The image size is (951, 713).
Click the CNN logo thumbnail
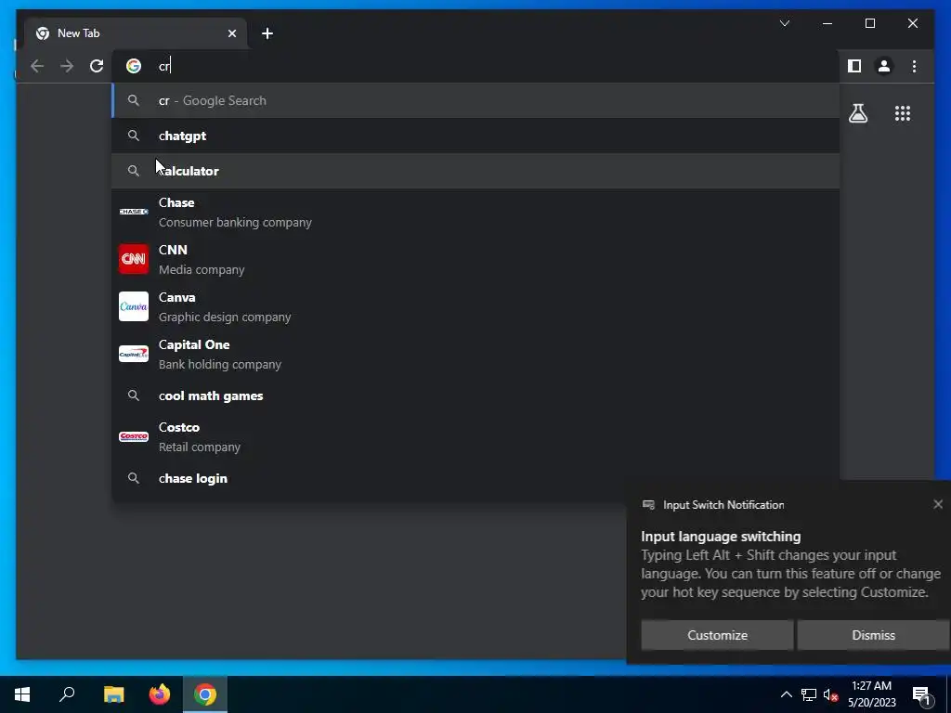coord(134,259)
